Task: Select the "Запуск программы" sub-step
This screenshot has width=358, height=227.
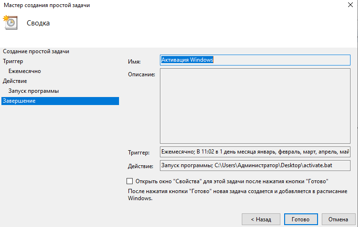Action: point(33,91)
